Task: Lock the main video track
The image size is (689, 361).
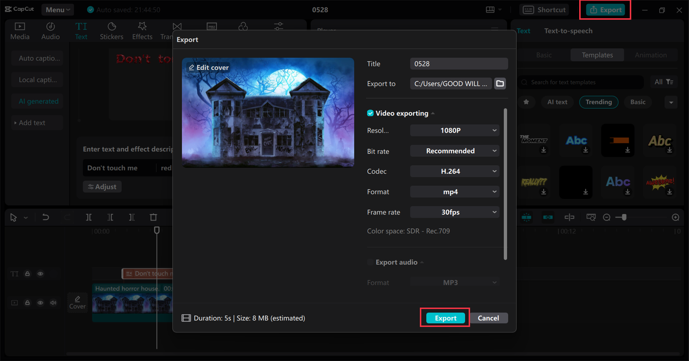Action: click(x=27, y=303)
